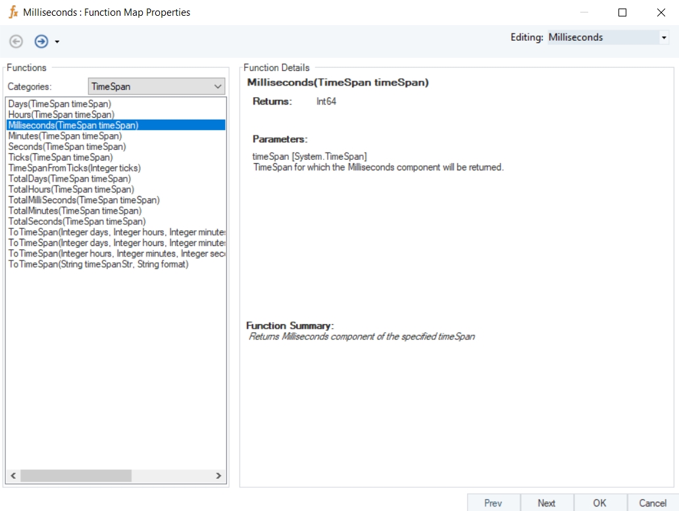Confirm with the OK button
The width and height of the screenshot is (679, 511).
pyautogui.click(x=599, y=502)
